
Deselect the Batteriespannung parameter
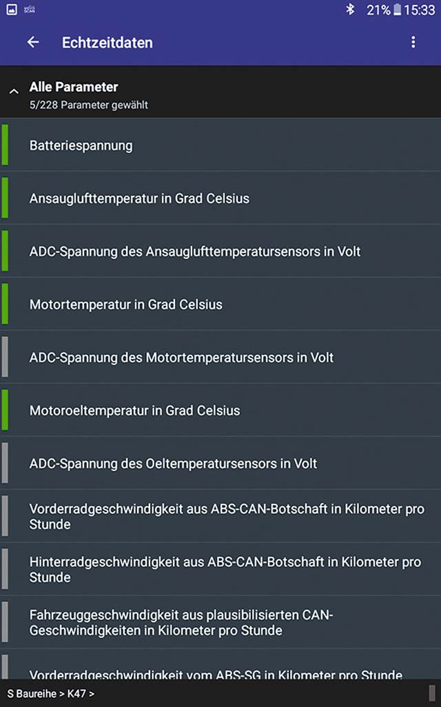[x=220, y=146]
